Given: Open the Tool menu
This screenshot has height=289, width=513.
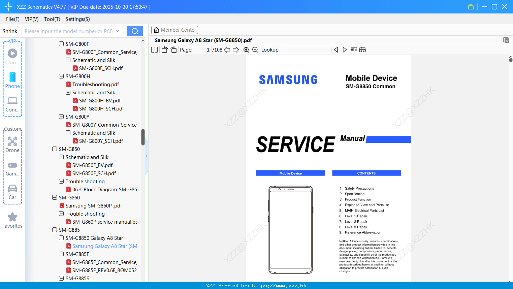Looking at the screenshot, I should [x=52, y=19].
